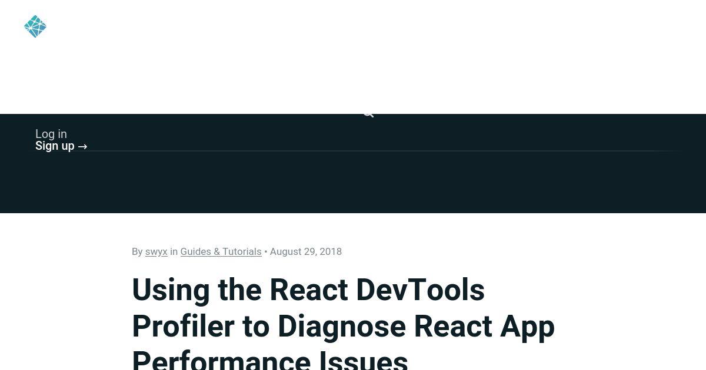This screenshot has width=706, height=370.
Task: Click the Sign up button
Action: pos(61,146)
